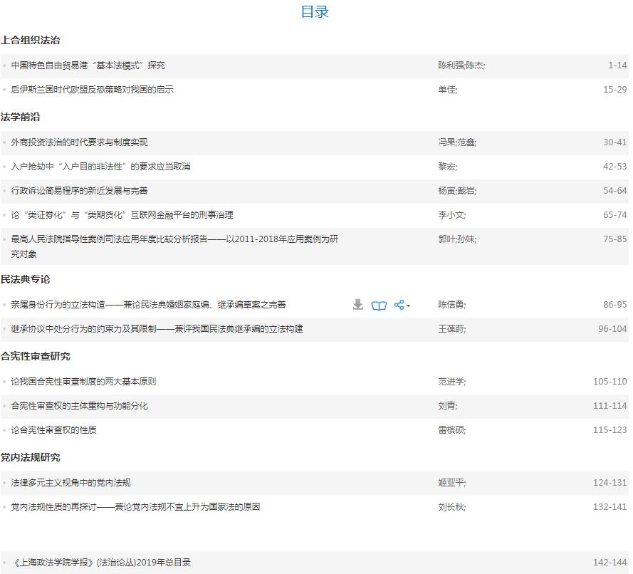Click 论合宪性审查权的性质 title
The width and height of the screenshot is (633, 574).
click(53, 430)
